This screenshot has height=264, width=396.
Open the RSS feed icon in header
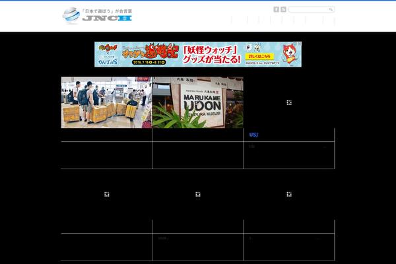coord(283,9)
